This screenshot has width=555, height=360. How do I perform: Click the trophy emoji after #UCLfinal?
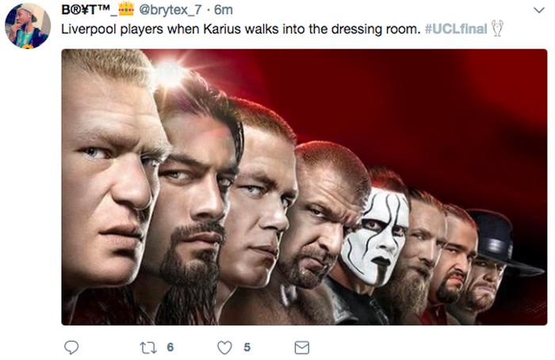498,29
